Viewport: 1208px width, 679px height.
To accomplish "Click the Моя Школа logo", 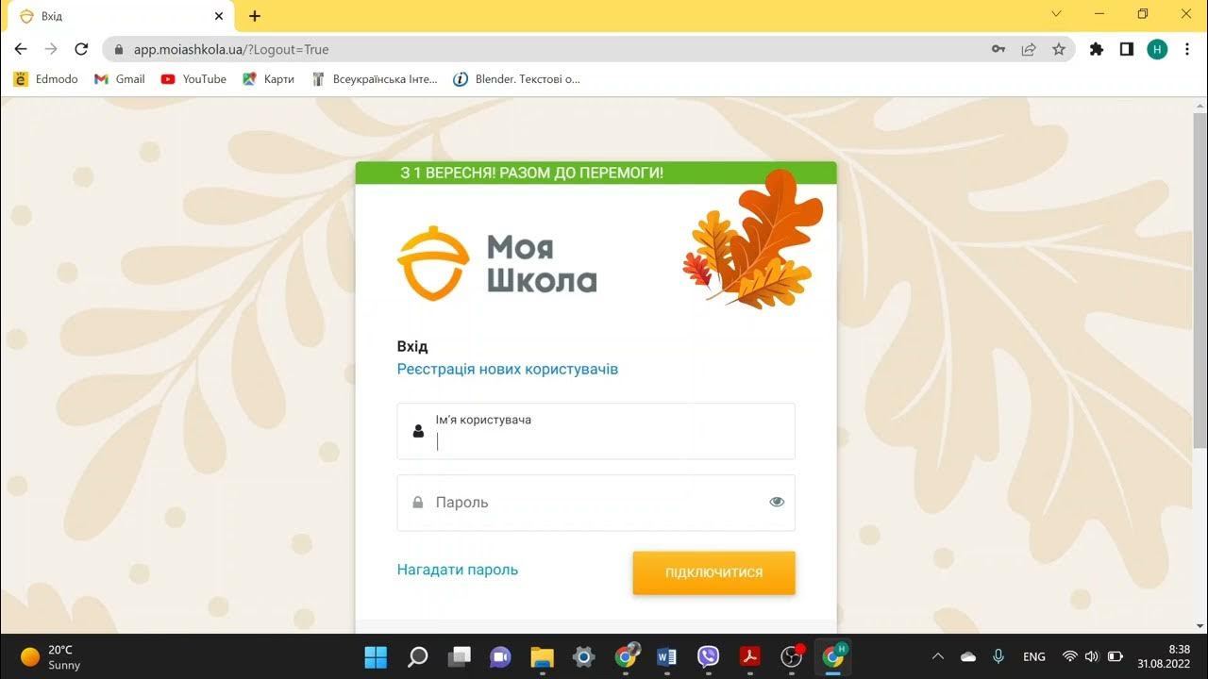I will click(496, 263).
